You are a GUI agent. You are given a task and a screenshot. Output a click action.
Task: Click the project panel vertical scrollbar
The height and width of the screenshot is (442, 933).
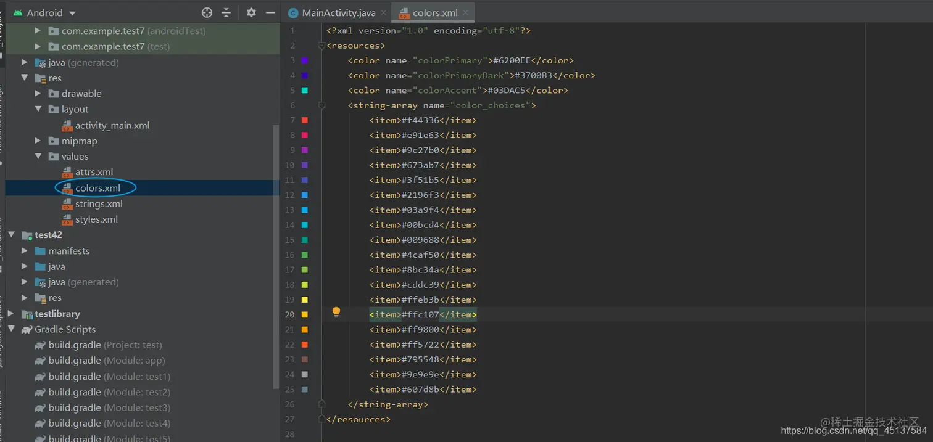pos(276,256)
